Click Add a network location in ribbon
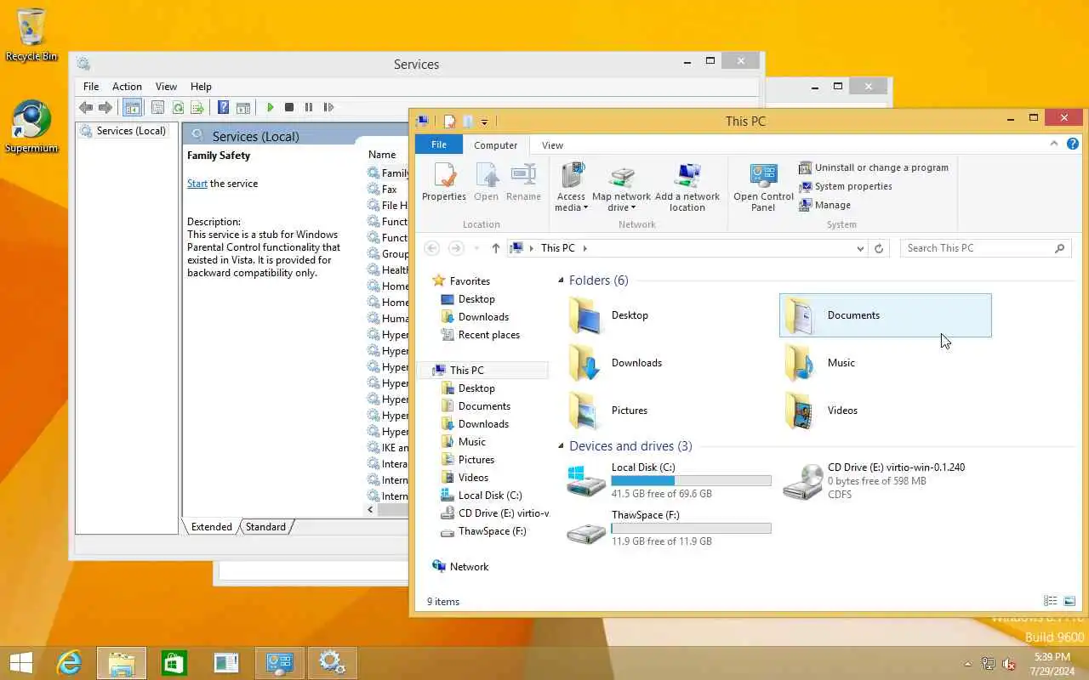The width and height of the screenshot is (1089, 680). [x=687, y=187]
